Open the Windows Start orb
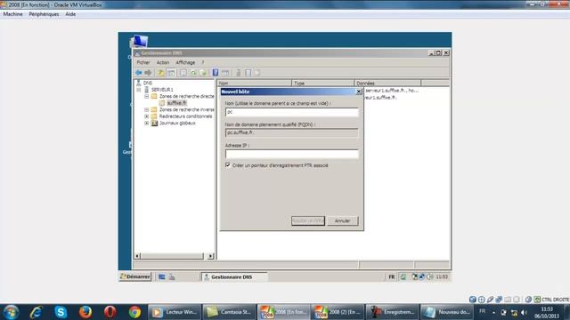570x320 pixels. coord(11,312)
